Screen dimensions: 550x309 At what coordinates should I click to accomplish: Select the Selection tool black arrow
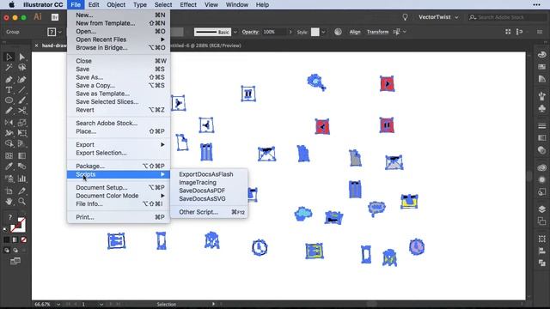[9, 58]
